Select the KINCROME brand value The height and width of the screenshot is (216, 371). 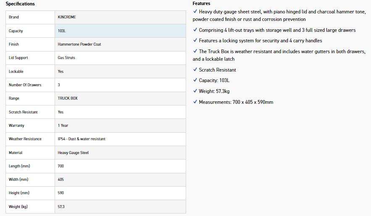(67, 17)
